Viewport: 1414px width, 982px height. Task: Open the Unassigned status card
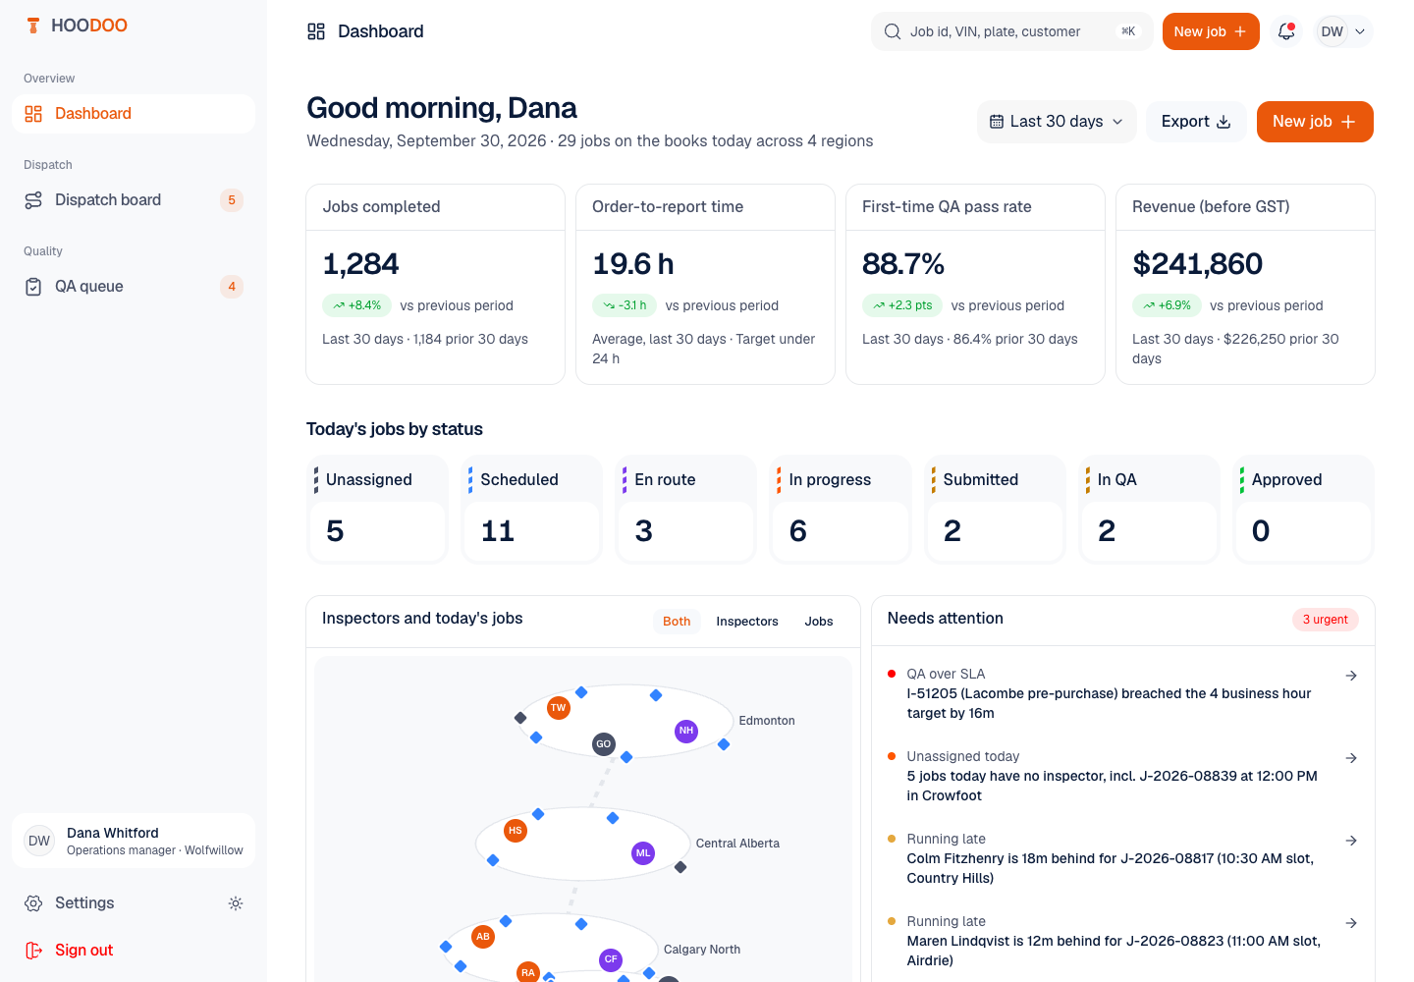point(377,510)
